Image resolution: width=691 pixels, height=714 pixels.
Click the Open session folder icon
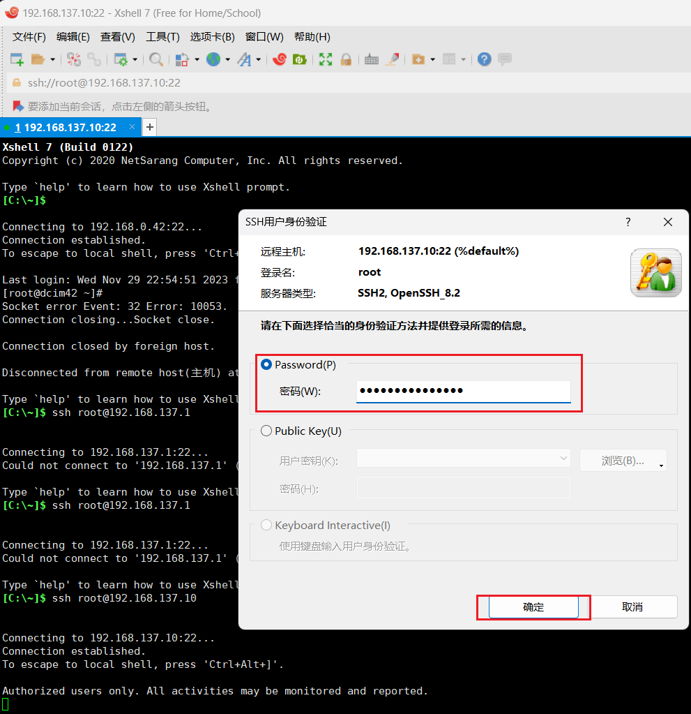(x=38, y=59)
